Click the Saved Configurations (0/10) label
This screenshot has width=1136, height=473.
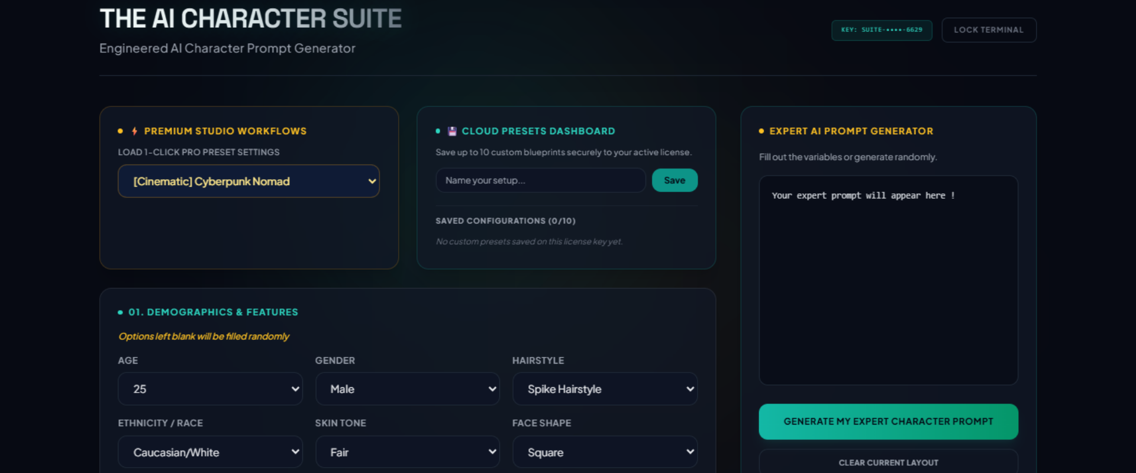505,221
